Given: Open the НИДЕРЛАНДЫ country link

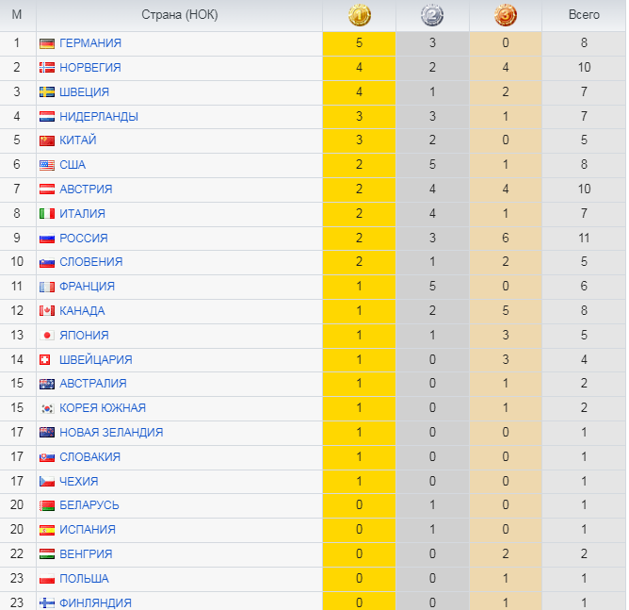Looking at the screenshot, I should click(x=98, y=117).
